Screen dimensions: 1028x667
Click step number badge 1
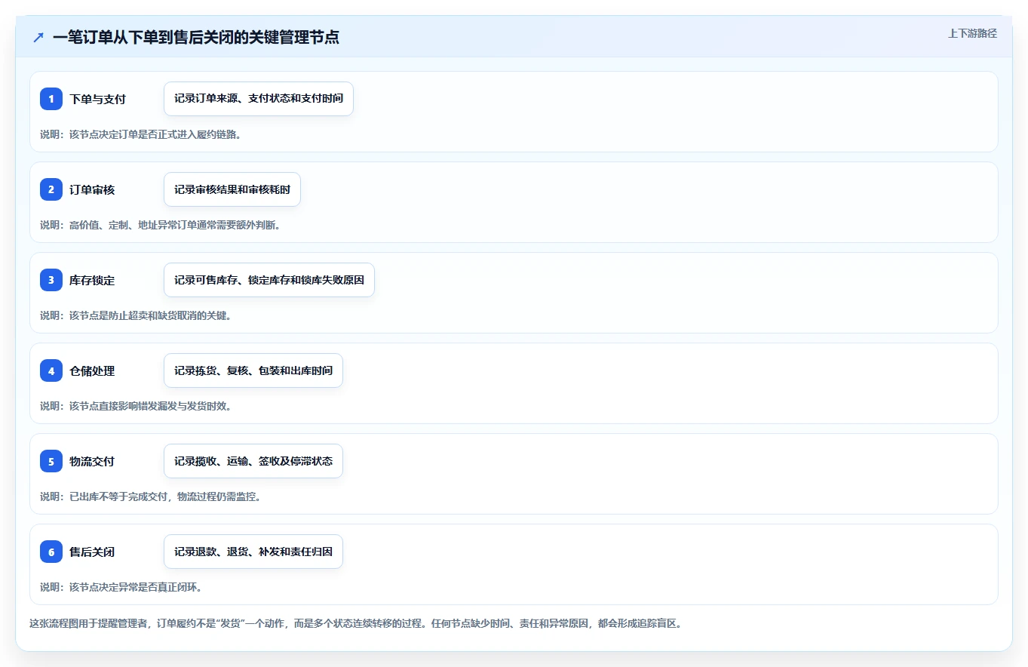pos(51,99)
